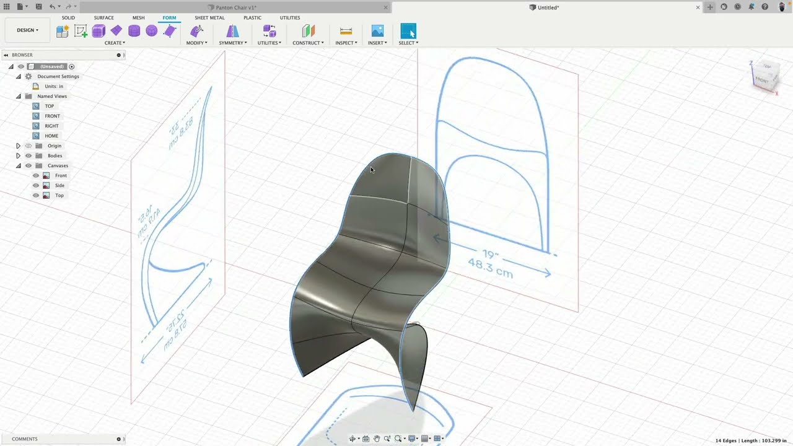
Task: Switch to the MESH tab
Action: pos(139,17)
